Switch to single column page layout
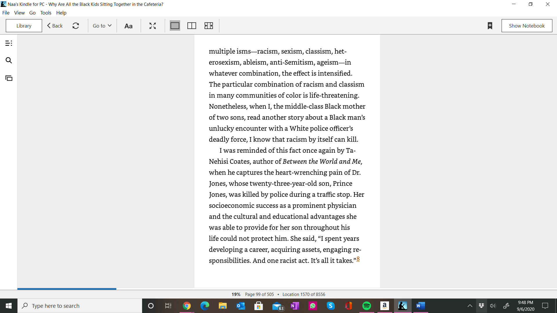 (x=175, y=26)
